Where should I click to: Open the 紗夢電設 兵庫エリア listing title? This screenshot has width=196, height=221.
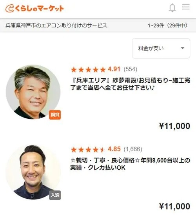[130, 84]
